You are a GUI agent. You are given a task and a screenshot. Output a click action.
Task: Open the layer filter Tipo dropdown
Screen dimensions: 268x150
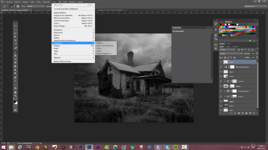pyautogui.click(x=227, y=50)
